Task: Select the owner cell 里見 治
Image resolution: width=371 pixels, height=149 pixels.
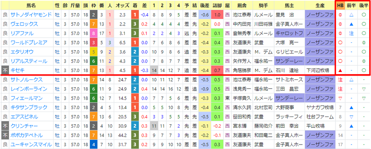Action: click(289, 15)
